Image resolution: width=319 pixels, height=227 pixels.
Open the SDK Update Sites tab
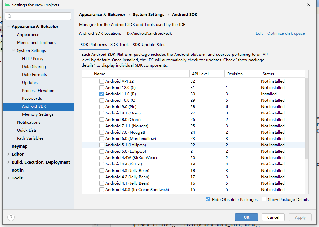coord(149,45)
